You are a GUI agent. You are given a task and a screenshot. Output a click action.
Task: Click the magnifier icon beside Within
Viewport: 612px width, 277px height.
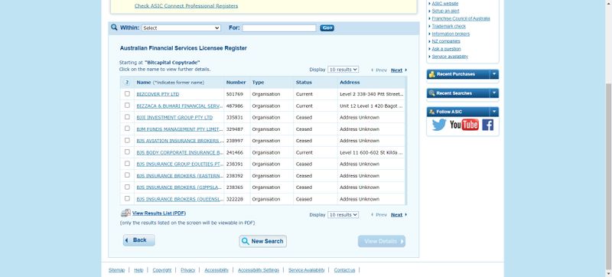[x=114, y=28]
